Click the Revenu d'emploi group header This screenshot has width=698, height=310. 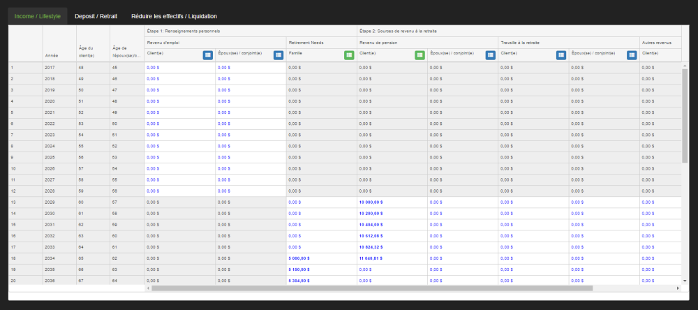point(215,43)
